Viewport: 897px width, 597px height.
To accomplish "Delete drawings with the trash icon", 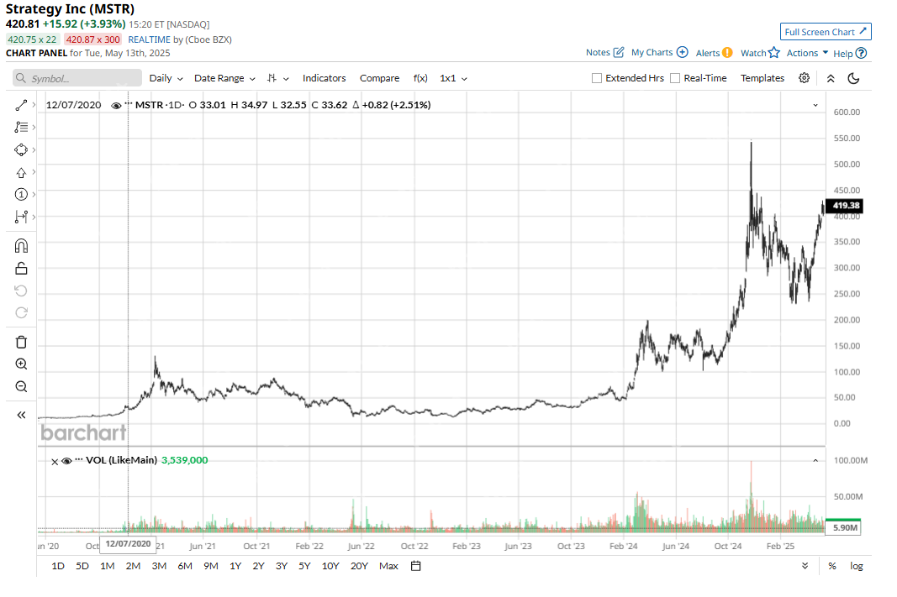I will click(21, 342).
